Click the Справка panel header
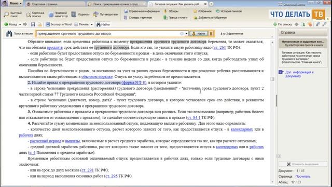 pos(302,32)
